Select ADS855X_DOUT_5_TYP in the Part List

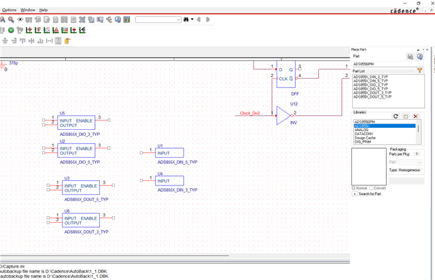click(x=372, y=97)
